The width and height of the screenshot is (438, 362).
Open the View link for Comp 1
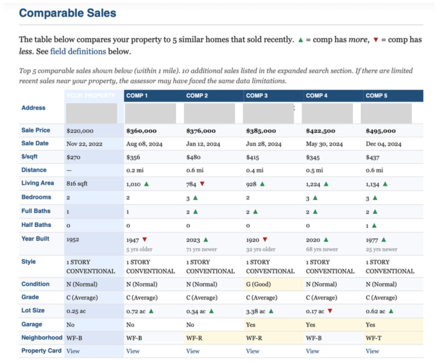[133, 351]
